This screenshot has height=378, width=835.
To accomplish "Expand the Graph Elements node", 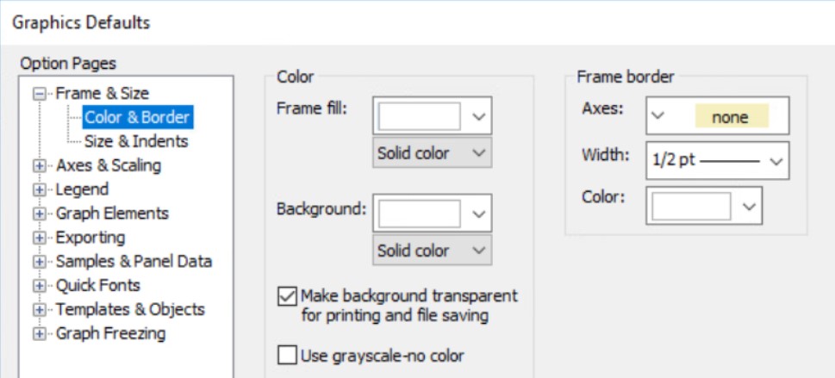I will [x=39, y=214].
